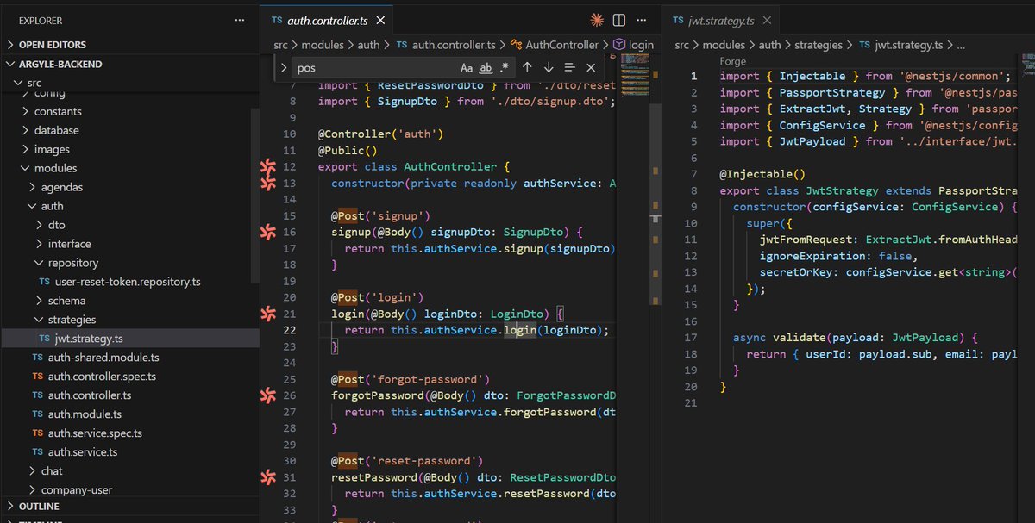Open user-reset-token.repository.ts file

129,282
